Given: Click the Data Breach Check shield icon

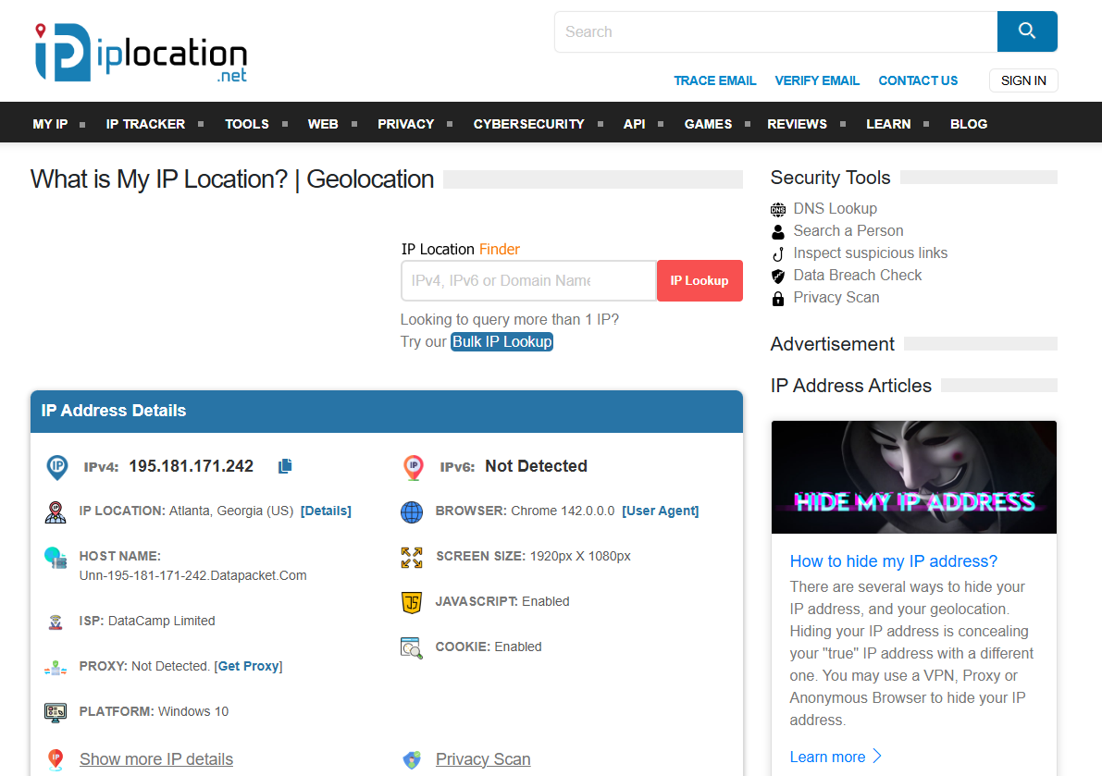Looking at the screenshot, I should tap(778, 275).
